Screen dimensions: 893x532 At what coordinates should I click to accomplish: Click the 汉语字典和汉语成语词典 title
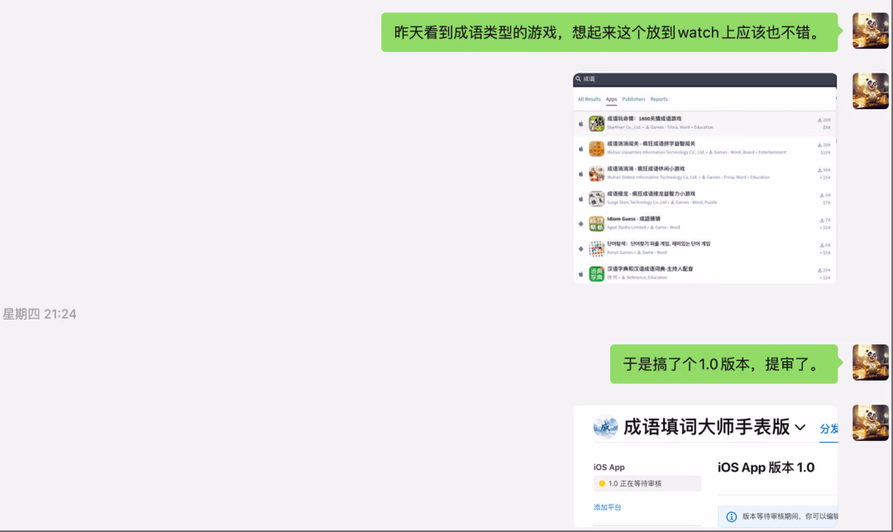coord(651,269)
